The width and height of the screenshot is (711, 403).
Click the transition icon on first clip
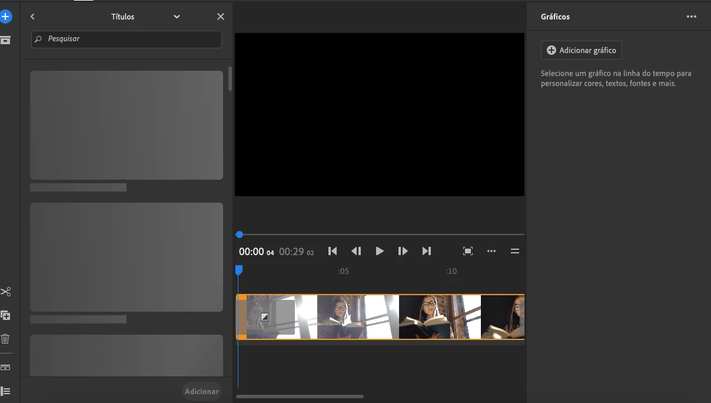(x=265, y=317)
